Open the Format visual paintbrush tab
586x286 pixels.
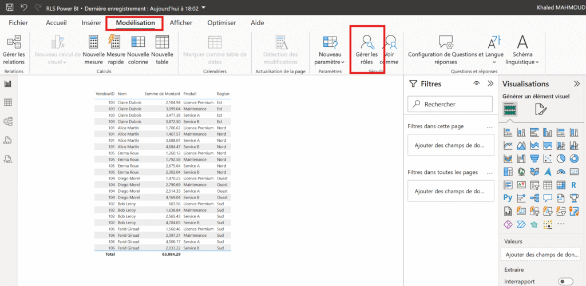(x=541, y=109)
